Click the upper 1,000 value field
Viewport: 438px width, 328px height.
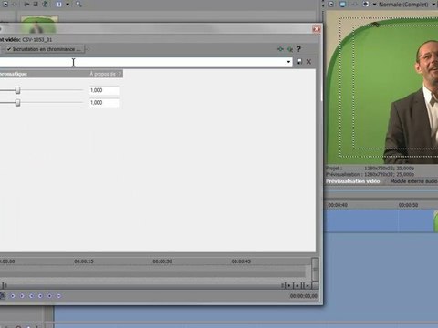tap(104, 90)
